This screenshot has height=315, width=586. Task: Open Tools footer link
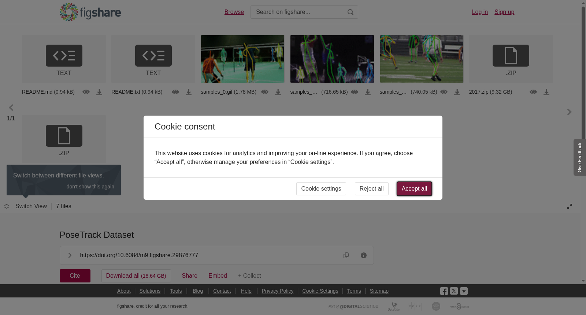coord(176,291)
